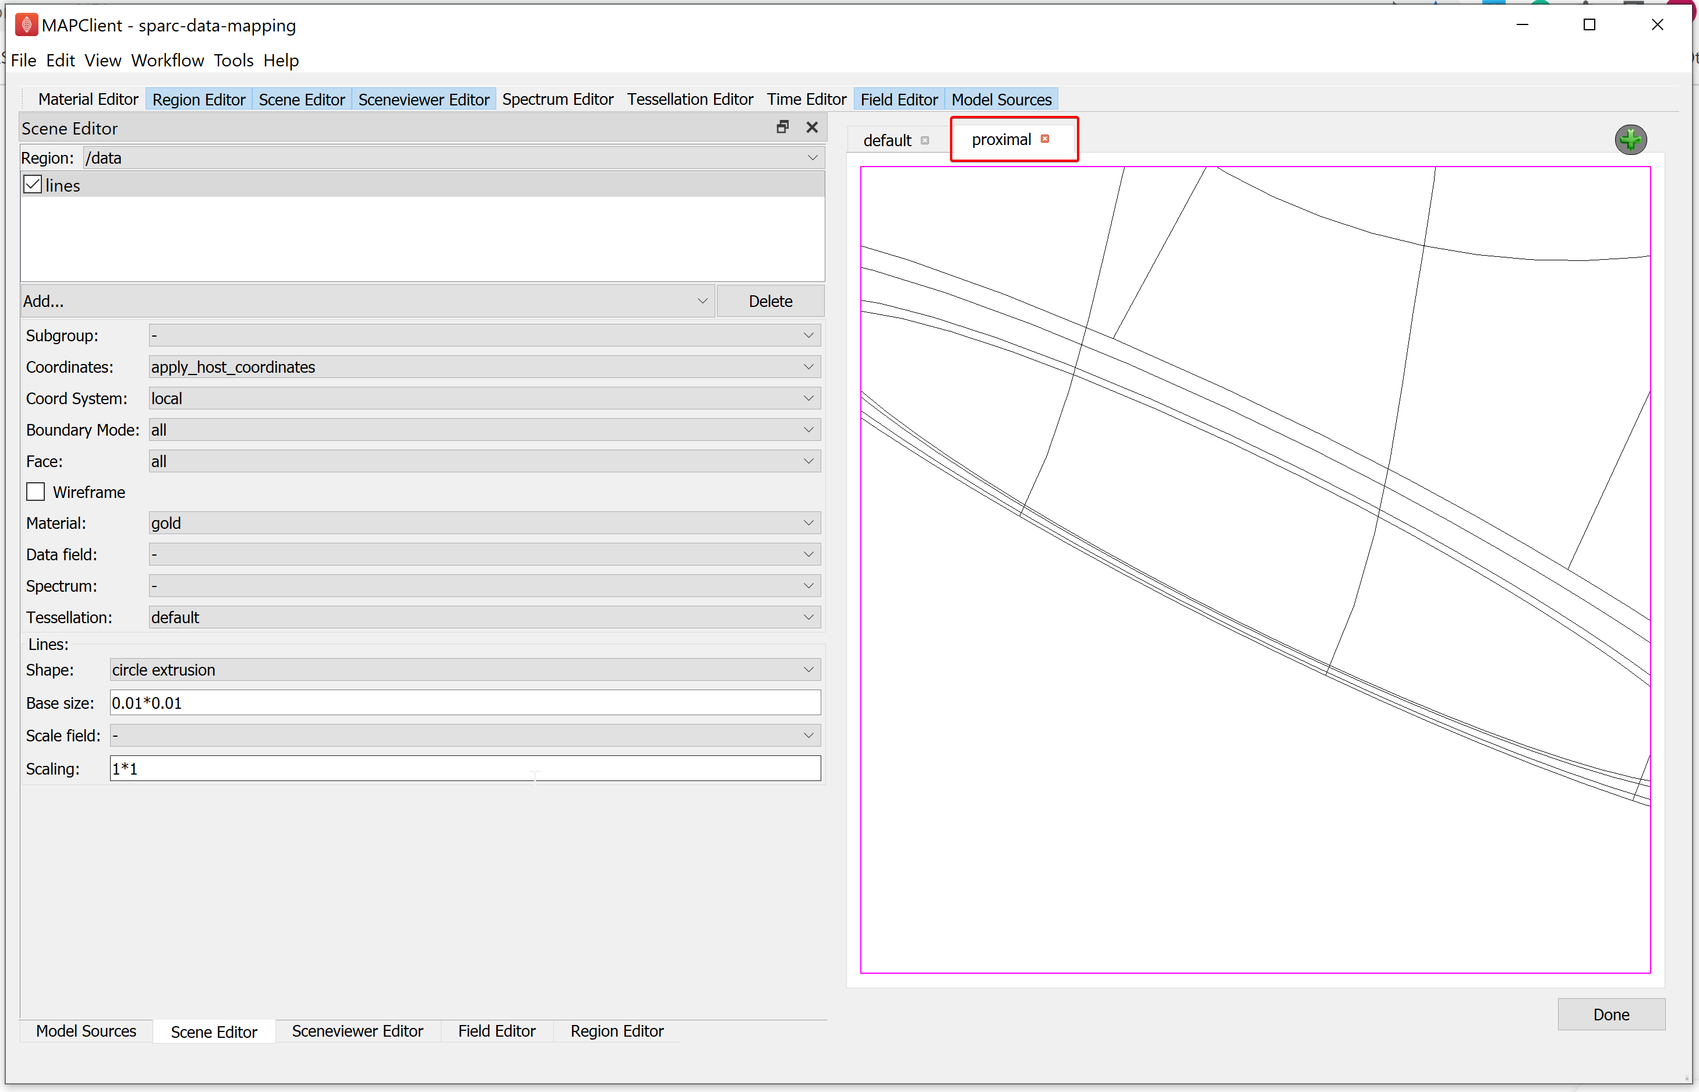Click the Delete button
Image resolution: width=1699 pixels, height=1092 pixels.
[x=770, y=301]
